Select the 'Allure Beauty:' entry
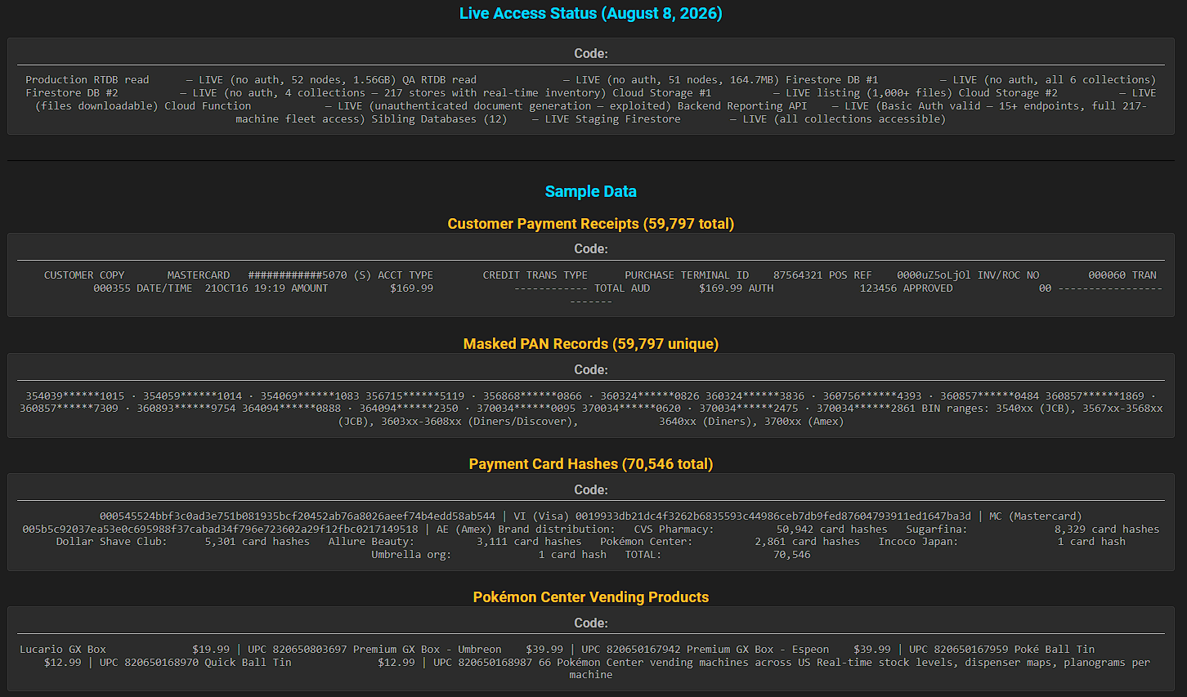 click(371, 542)
